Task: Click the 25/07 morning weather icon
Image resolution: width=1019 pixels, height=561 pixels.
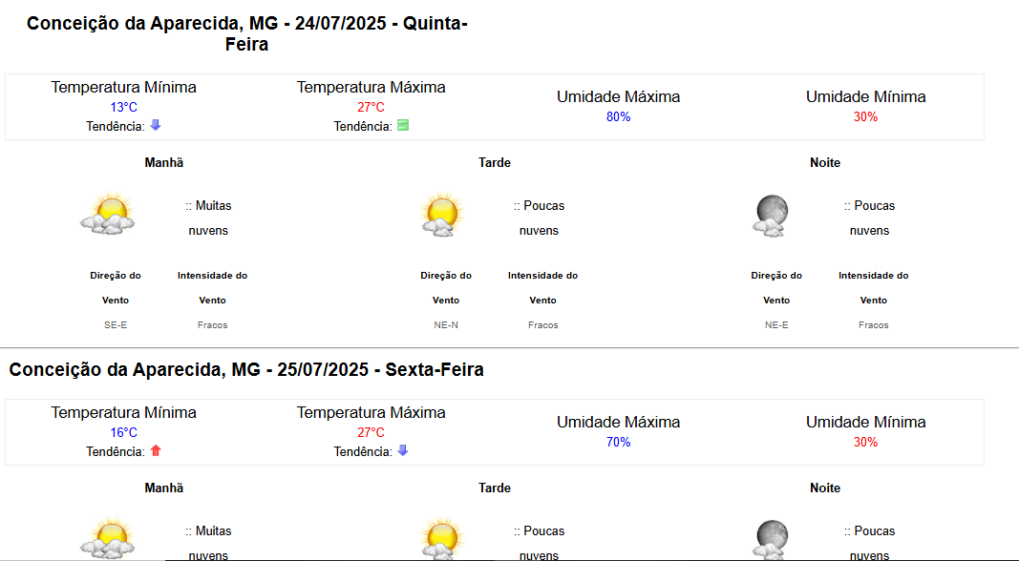Action: pos(108,538)
